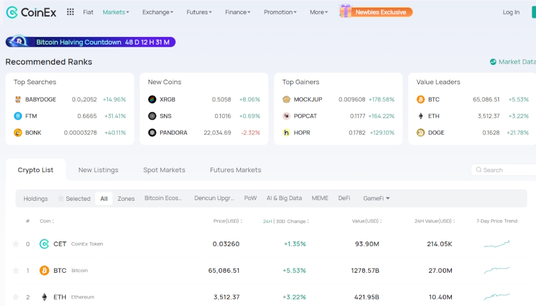Click ETH icon in Value Leaders
The image size is (536, 306).
point(421,116)
